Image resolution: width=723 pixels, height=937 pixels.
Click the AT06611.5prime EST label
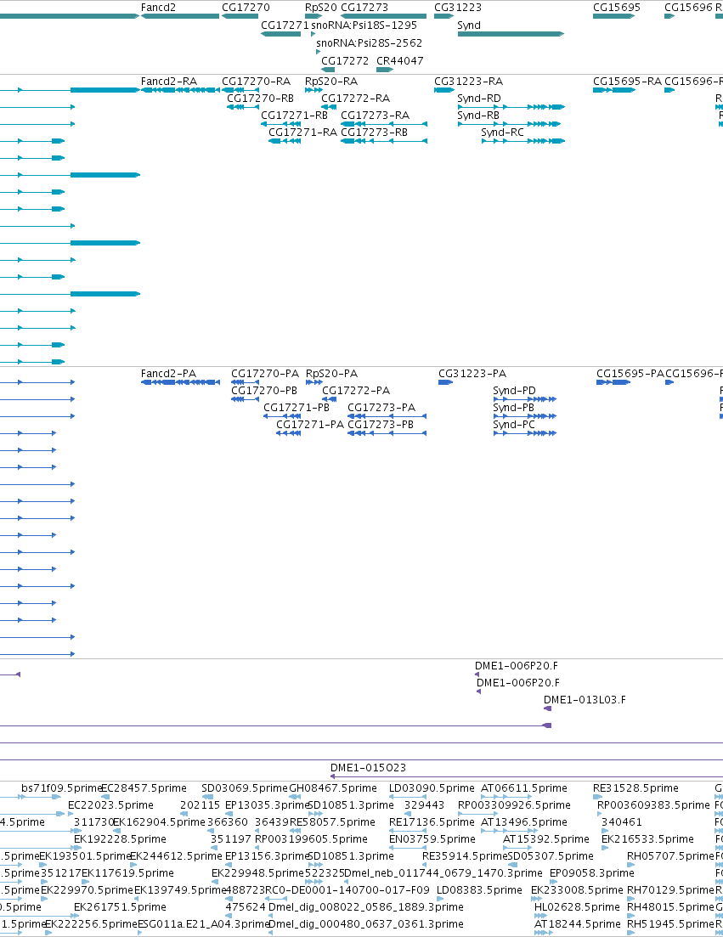524,788
